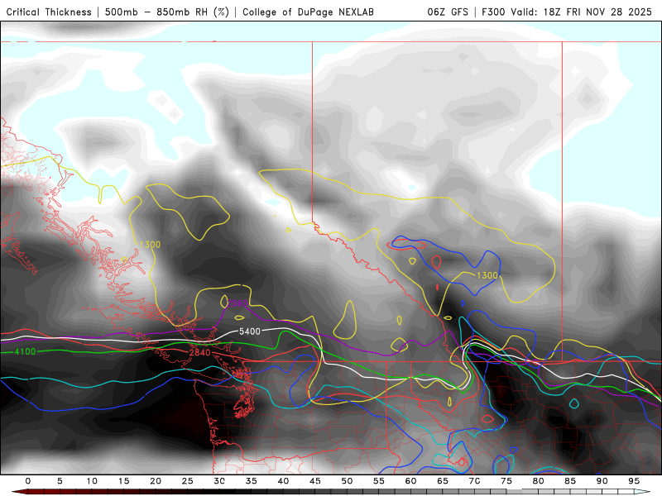This screenshot has width=662, height=496.
Task: Select the 45 value on the colorbar scale
Action: (x=315, y=481)
